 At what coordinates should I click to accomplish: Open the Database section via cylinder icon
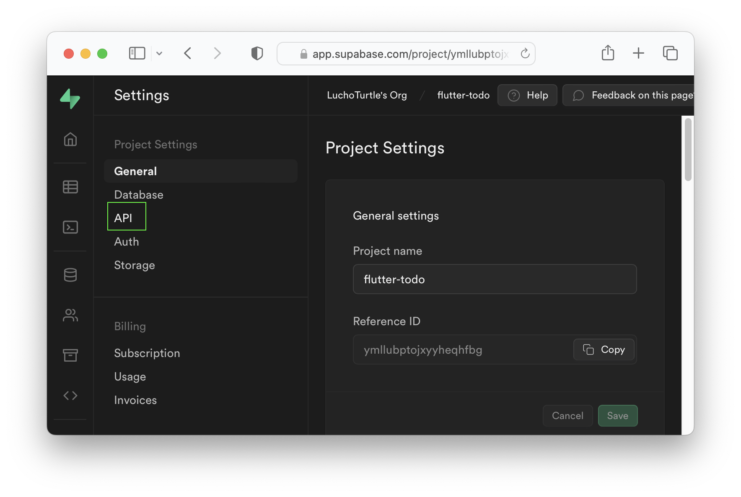coord(70,274)
